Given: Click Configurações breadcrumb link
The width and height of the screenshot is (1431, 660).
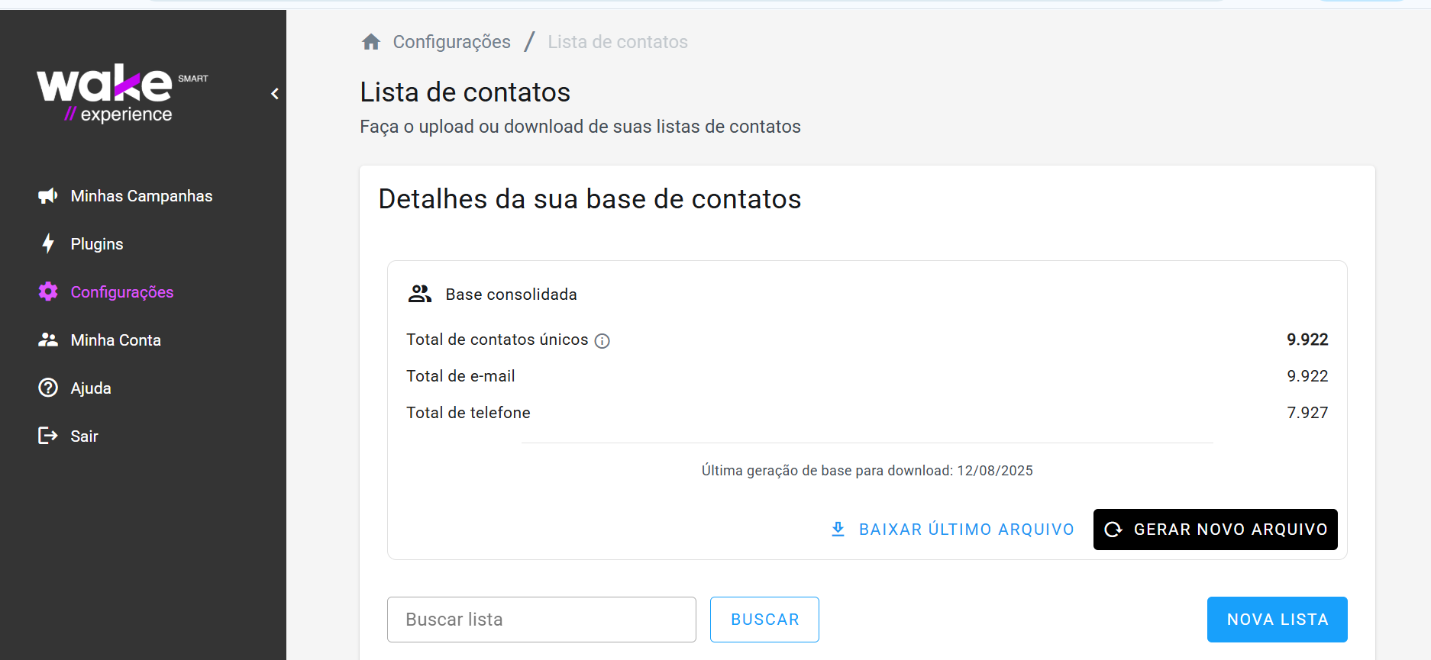Looking at the screenshot, I should point(452,42).
